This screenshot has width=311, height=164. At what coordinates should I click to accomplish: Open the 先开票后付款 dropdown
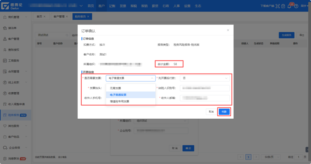point(205,78)
